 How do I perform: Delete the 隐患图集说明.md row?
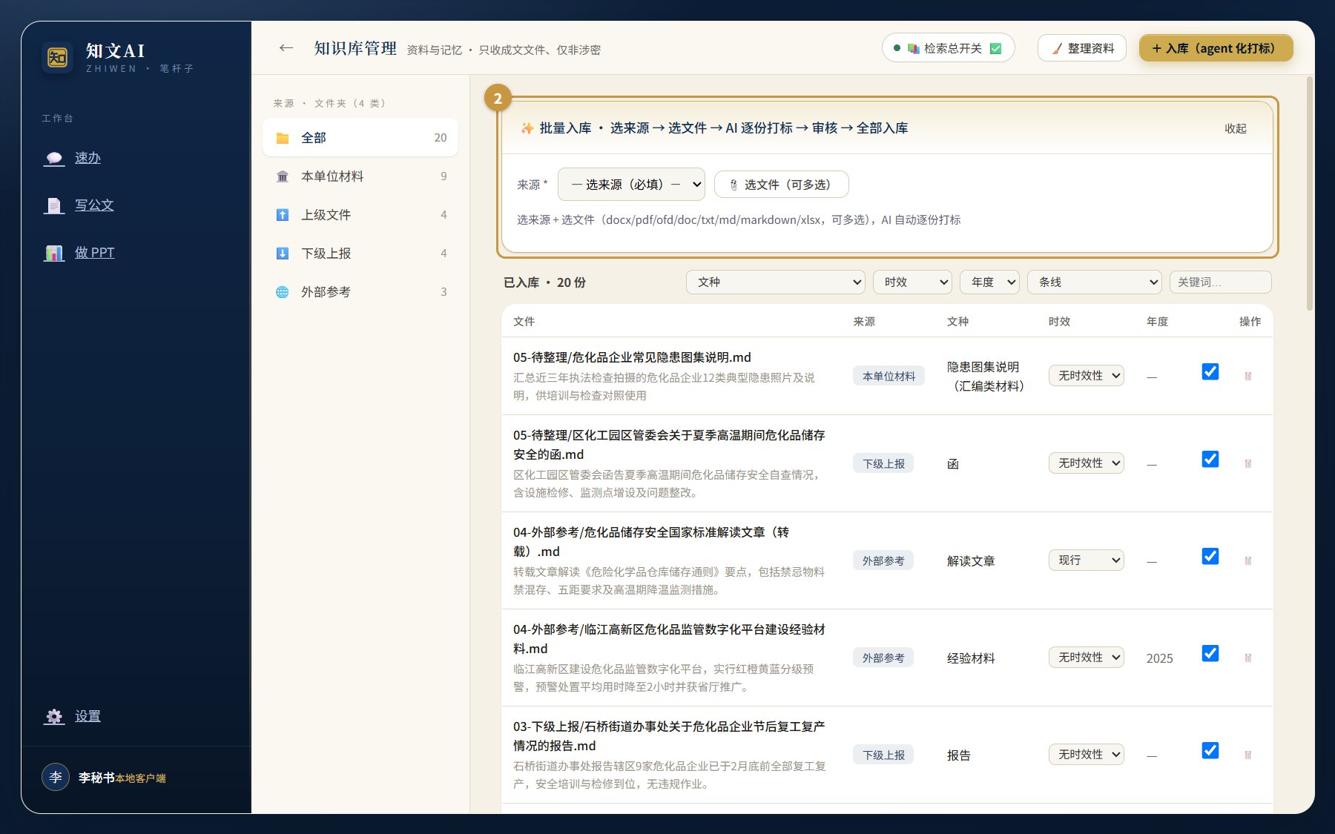coord(1248,376)
